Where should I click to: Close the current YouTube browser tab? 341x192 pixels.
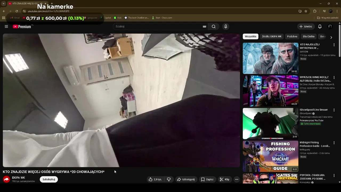(45, 3)
